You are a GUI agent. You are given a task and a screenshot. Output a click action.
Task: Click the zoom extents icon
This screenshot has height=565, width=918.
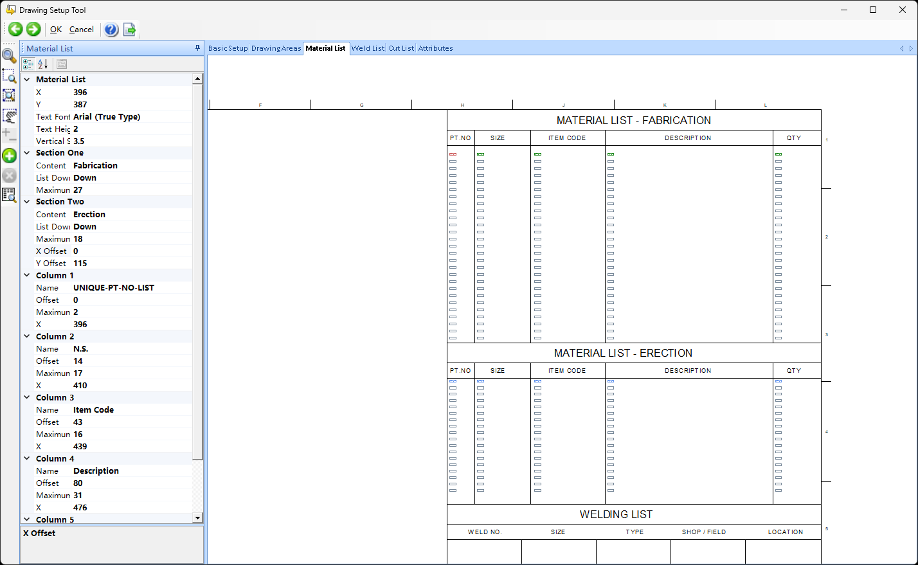[x=9, y=95]
